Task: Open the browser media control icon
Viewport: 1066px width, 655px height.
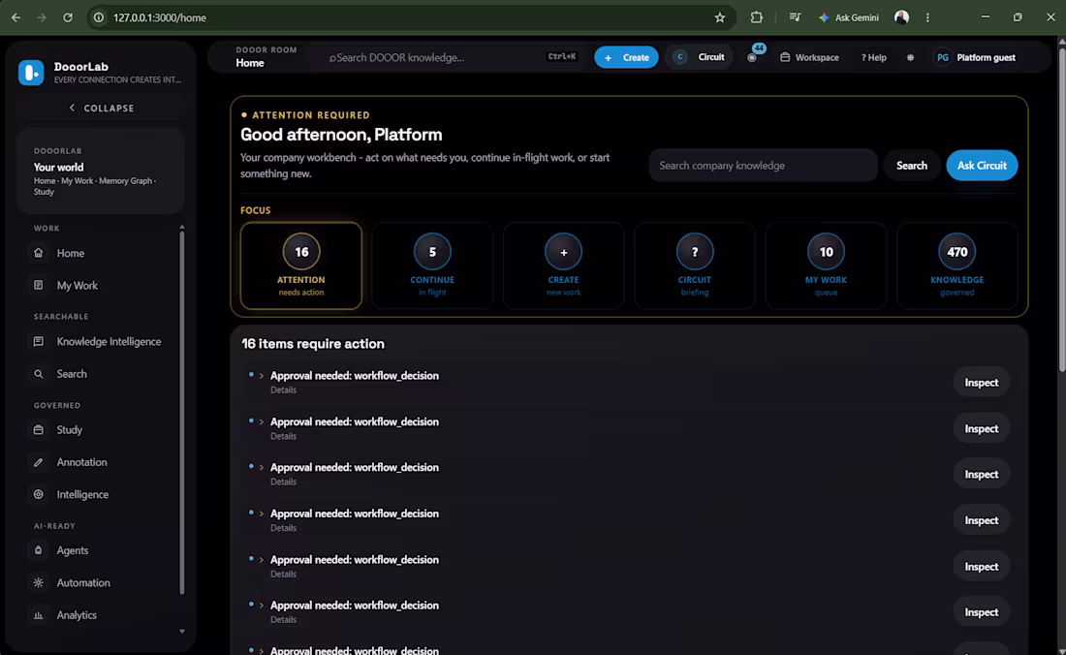Action: click(795, 17)
